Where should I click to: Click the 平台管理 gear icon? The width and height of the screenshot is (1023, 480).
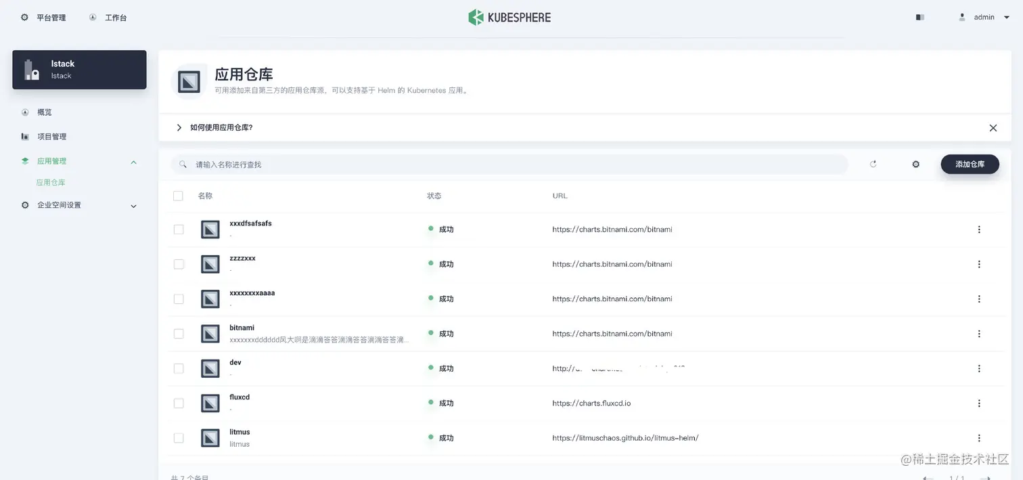coord(25,18)
